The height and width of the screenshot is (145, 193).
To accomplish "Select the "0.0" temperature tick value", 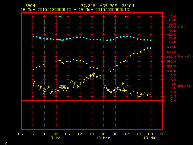I will pyautogui.click(x=173, y=17).
